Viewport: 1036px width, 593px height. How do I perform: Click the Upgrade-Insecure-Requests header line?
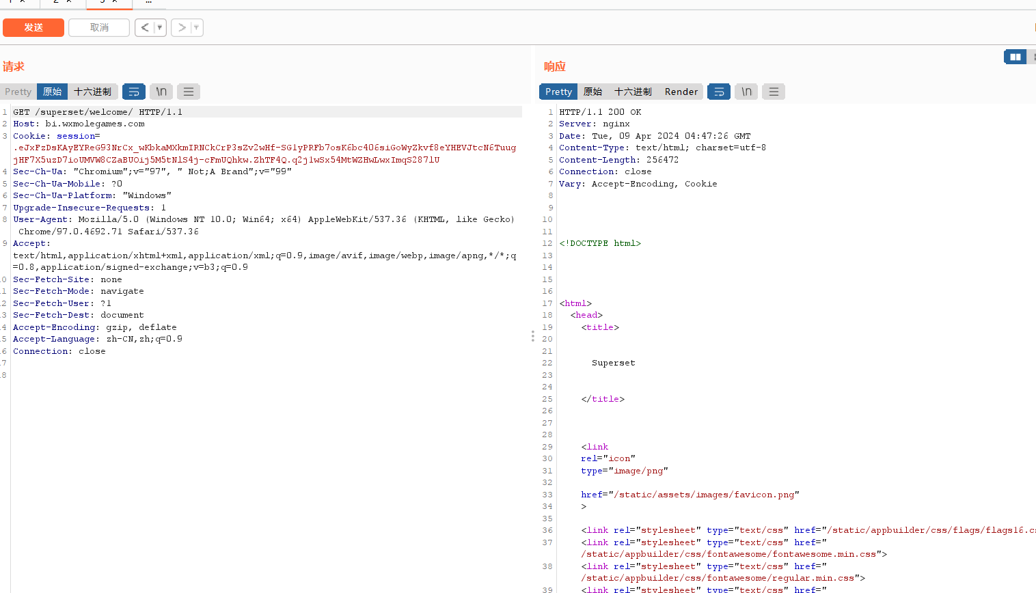point(90,208)
